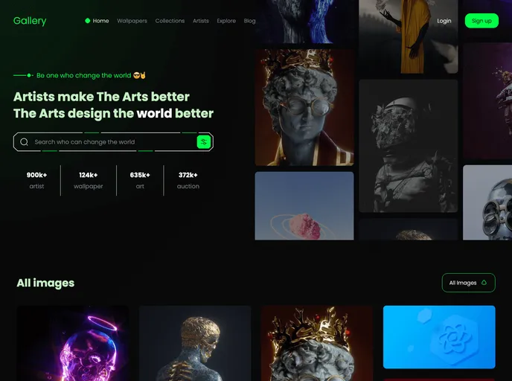Image resolution: width=512 pixels, height=381 pixels.
Task: Open the blue tree trunk image
Action: [x=304, y=22]
